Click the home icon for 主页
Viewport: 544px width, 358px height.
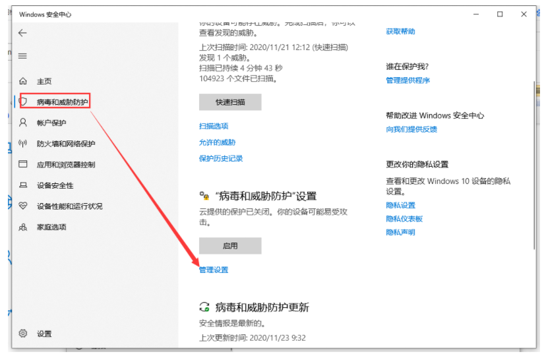point(23,81)
